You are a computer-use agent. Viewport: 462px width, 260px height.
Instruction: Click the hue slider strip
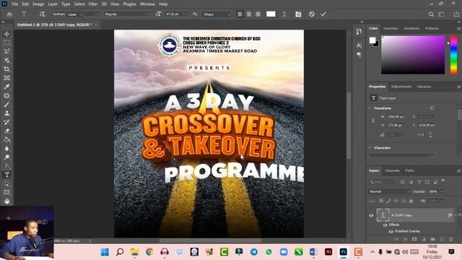[x=454, y=55]
